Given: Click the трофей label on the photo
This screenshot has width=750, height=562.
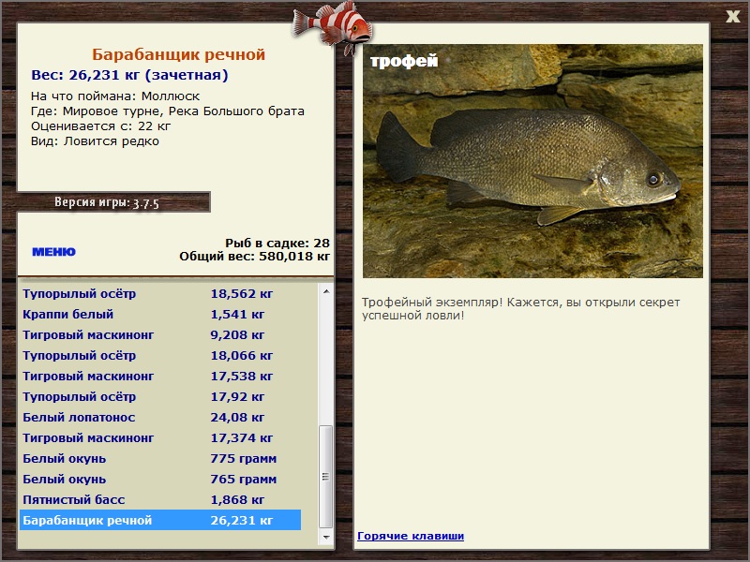Looking at the screenshot, I should (404, 61).
